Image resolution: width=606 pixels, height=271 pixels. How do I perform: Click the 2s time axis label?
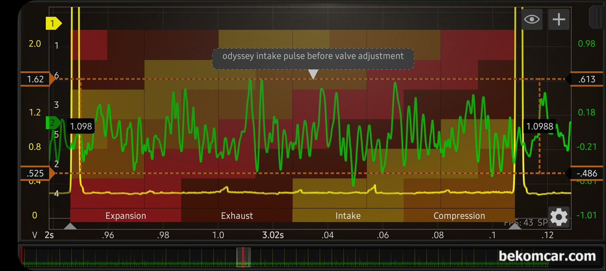(x=49, y=235)
